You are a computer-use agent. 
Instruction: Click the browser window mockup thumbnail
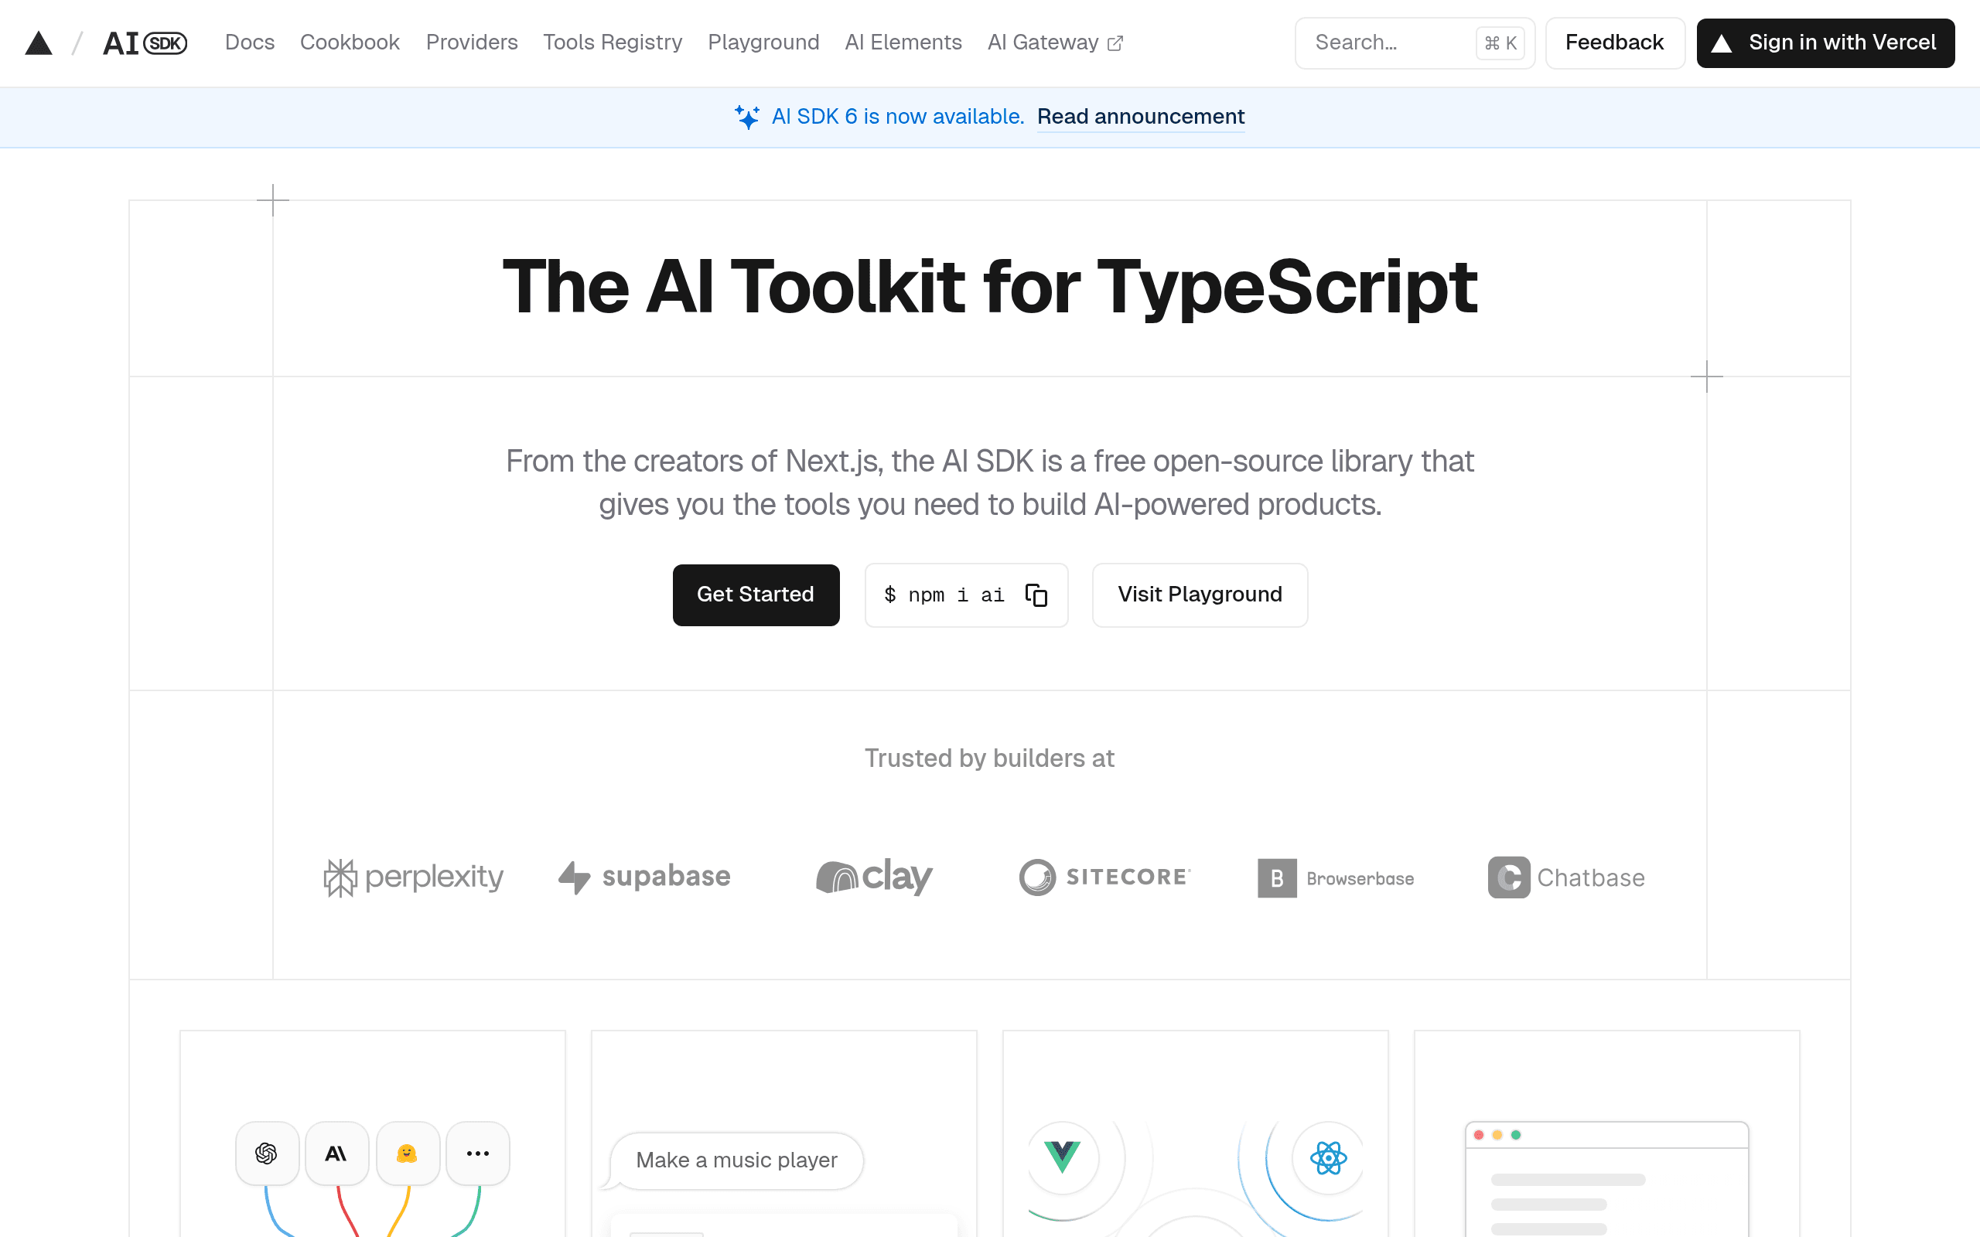[1607, 1179]
